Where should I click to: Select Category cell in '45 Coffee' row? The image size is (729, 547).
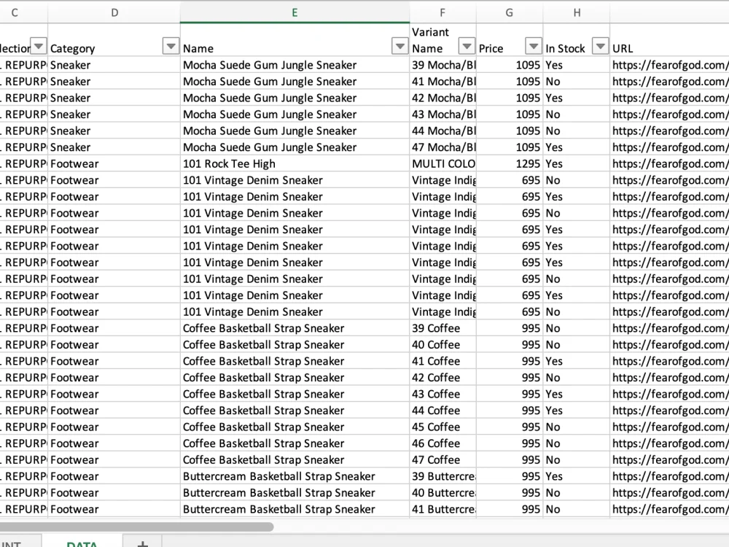click(x=114, y=427)
